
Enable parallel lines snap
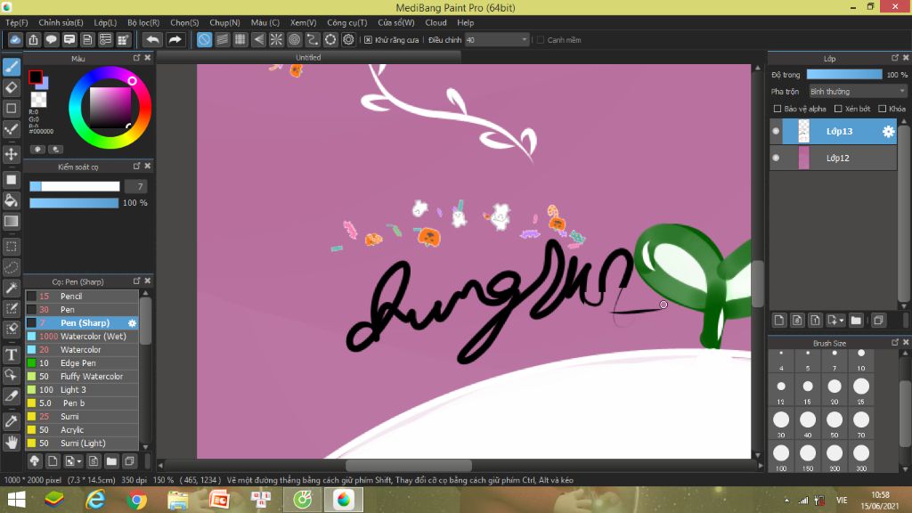[222, 39]
